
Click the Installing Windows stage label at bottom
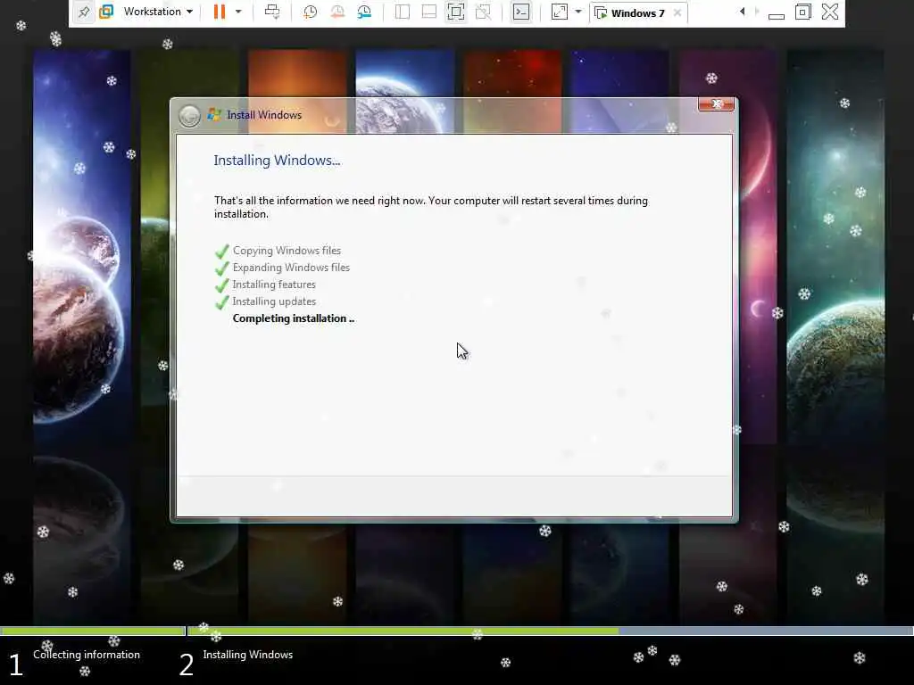coord(248,655)
